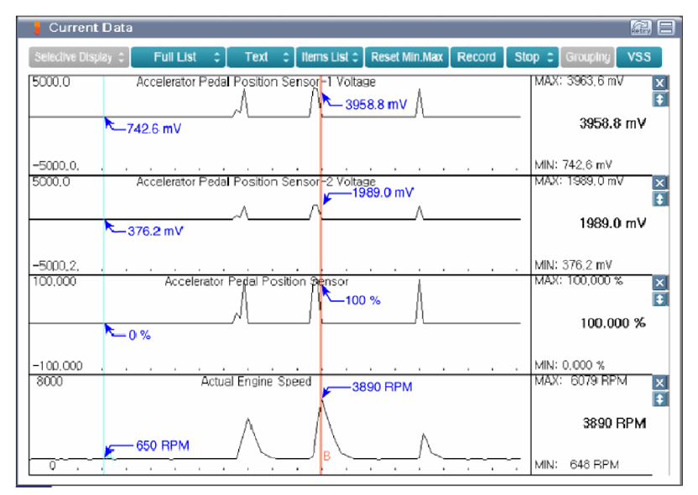
Task: Select the VSS button
Action: point(638,57)
